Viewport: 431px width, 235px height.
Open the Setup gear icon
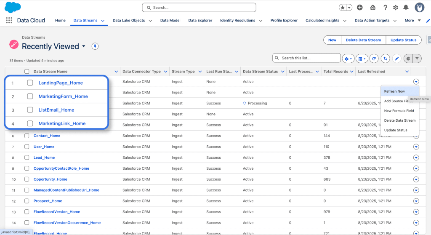(x=395, y=8)
